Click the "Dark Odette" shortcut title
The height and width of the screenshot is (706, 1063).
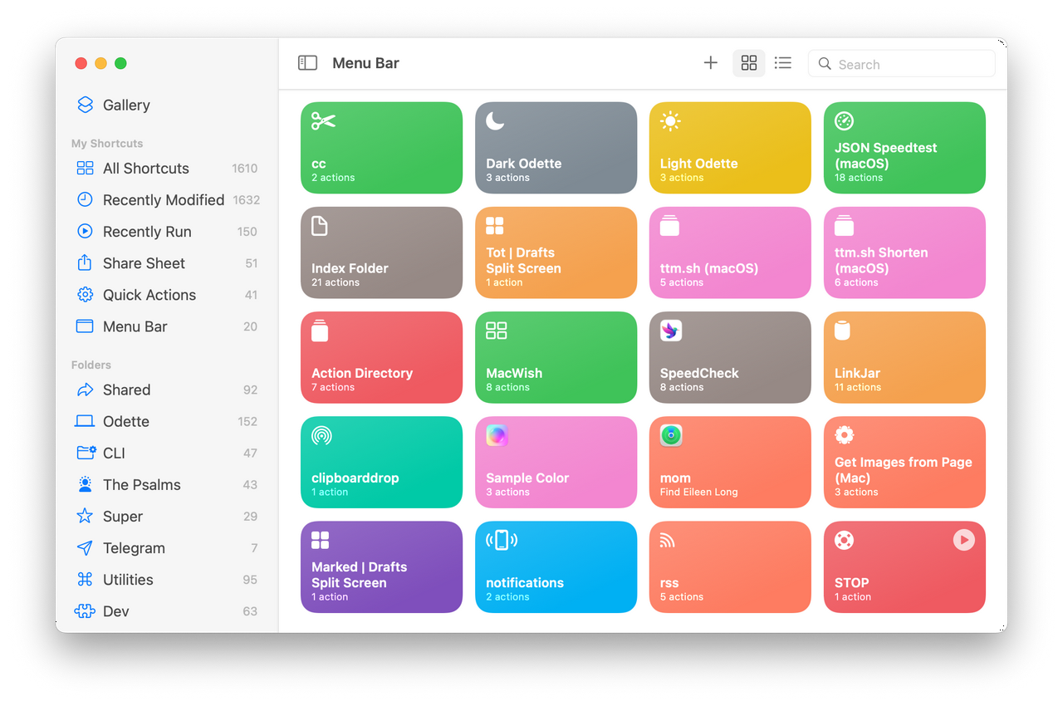click(523, 164)
